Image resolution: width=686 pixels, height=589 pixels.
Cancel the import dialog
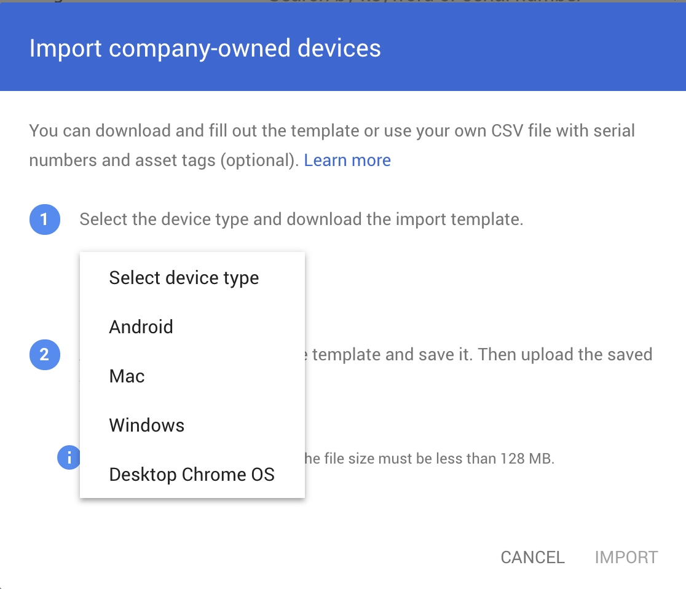tap(532, 557)
